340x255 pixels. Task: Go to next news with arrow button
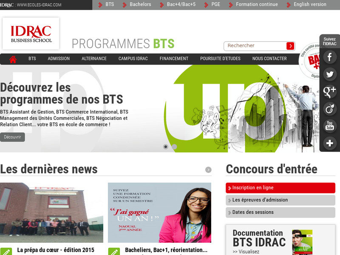coord(208,170)
